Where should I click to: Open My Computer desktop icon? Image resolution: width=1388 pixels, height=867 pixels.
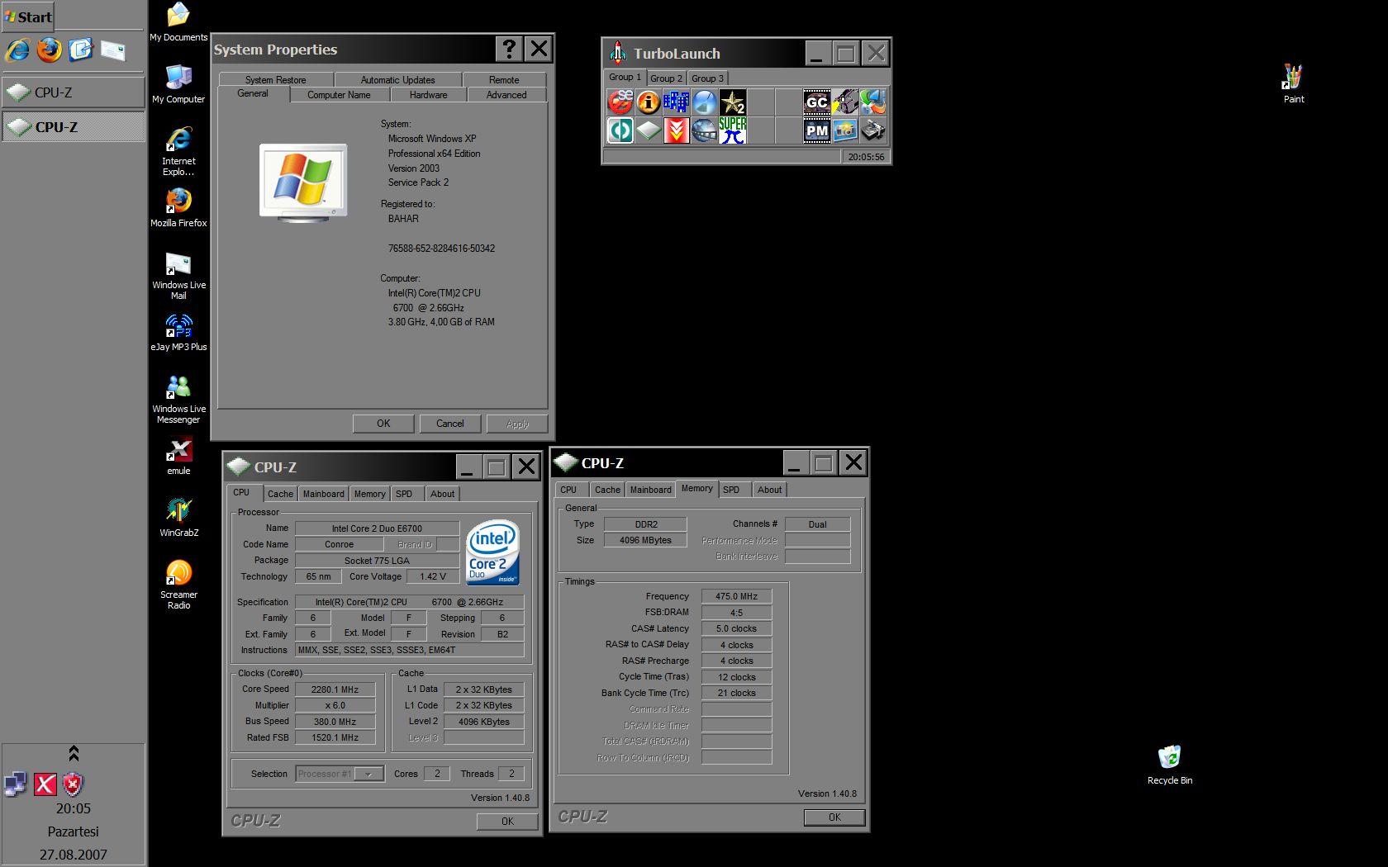click(x=178, y=83)
